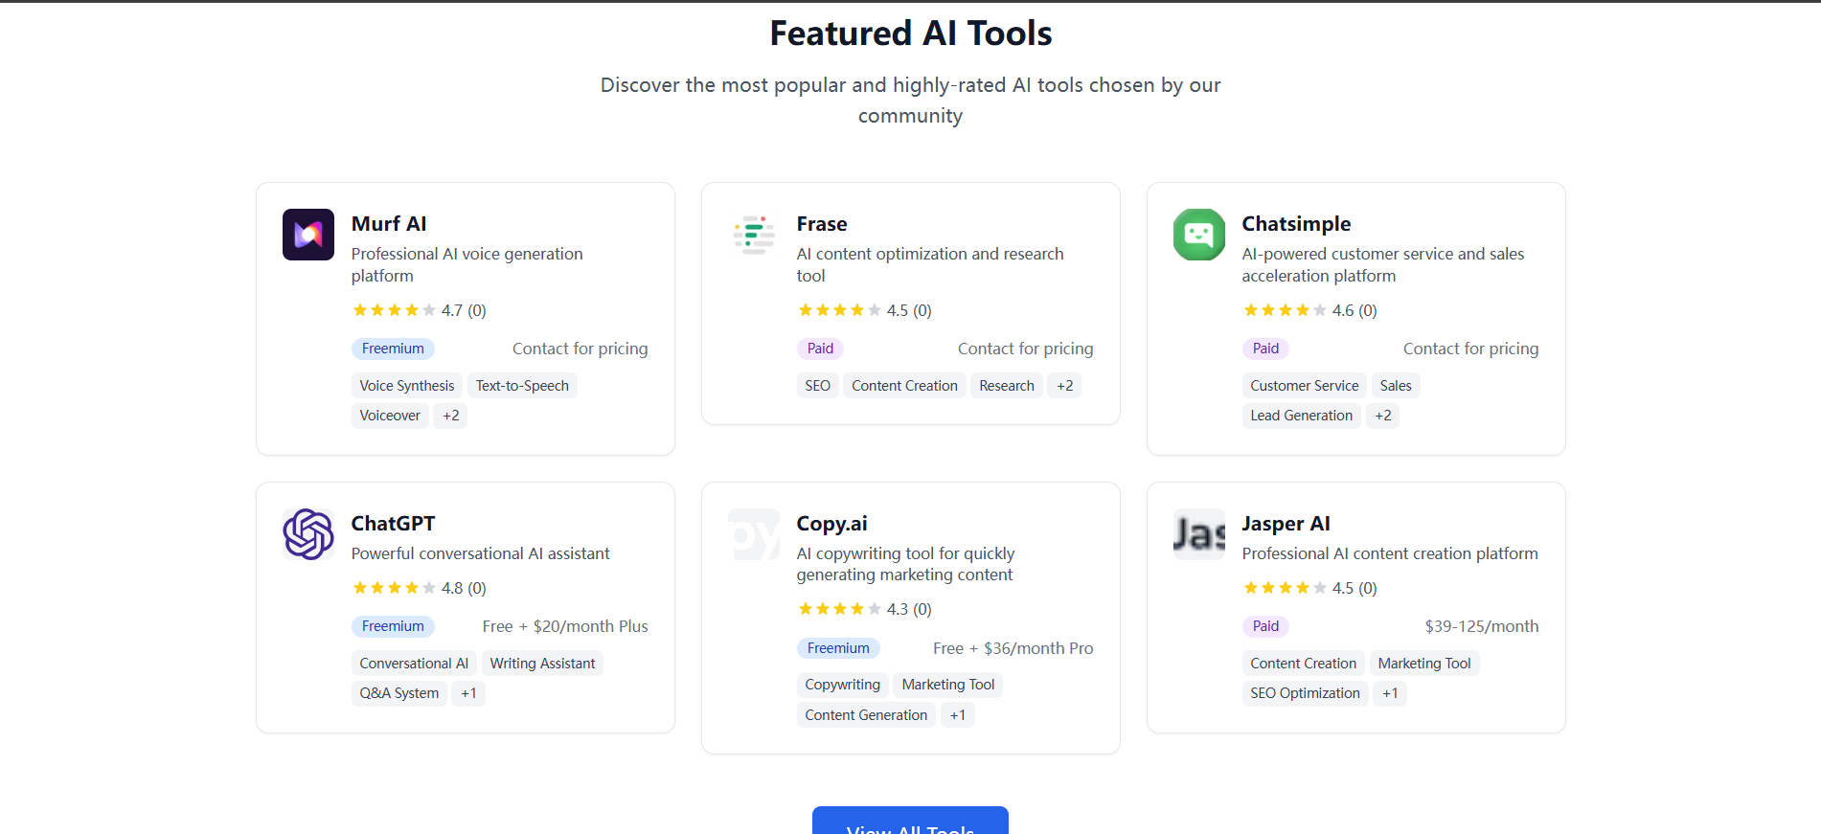Viewport: 1821px width, 834px height.
Task: Click 'Powerful conversational AI assistant' description
Action: coord(480,553)
